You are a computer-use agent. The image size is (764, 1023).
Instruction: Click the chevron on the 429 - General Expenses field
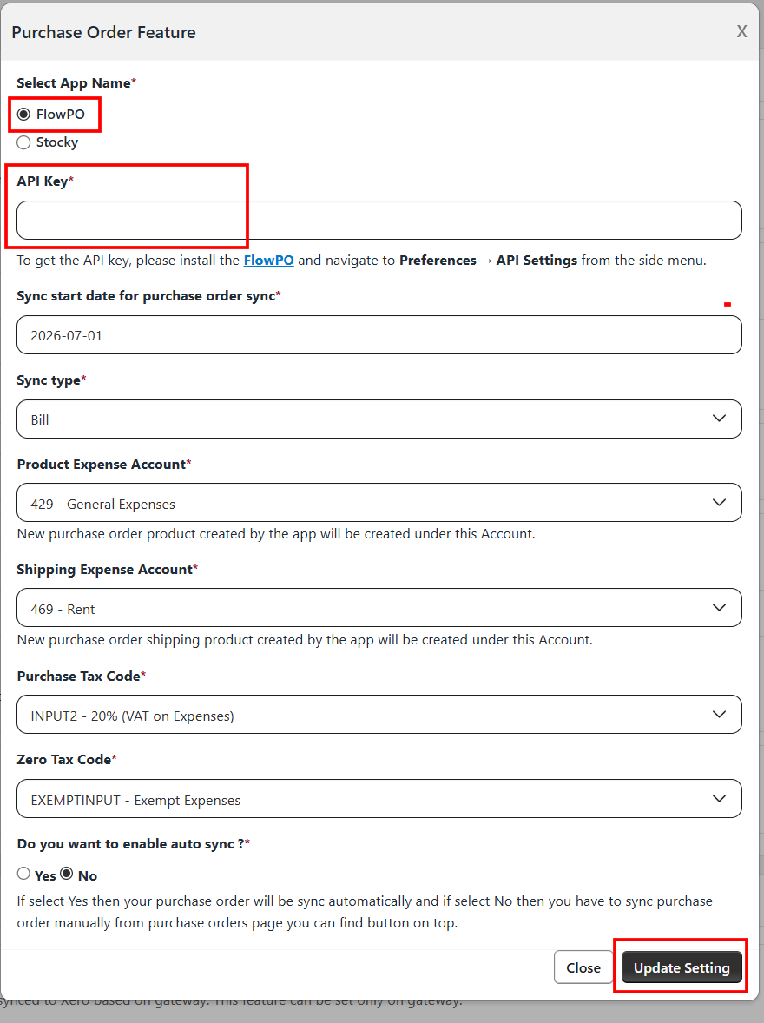(719, 502)
